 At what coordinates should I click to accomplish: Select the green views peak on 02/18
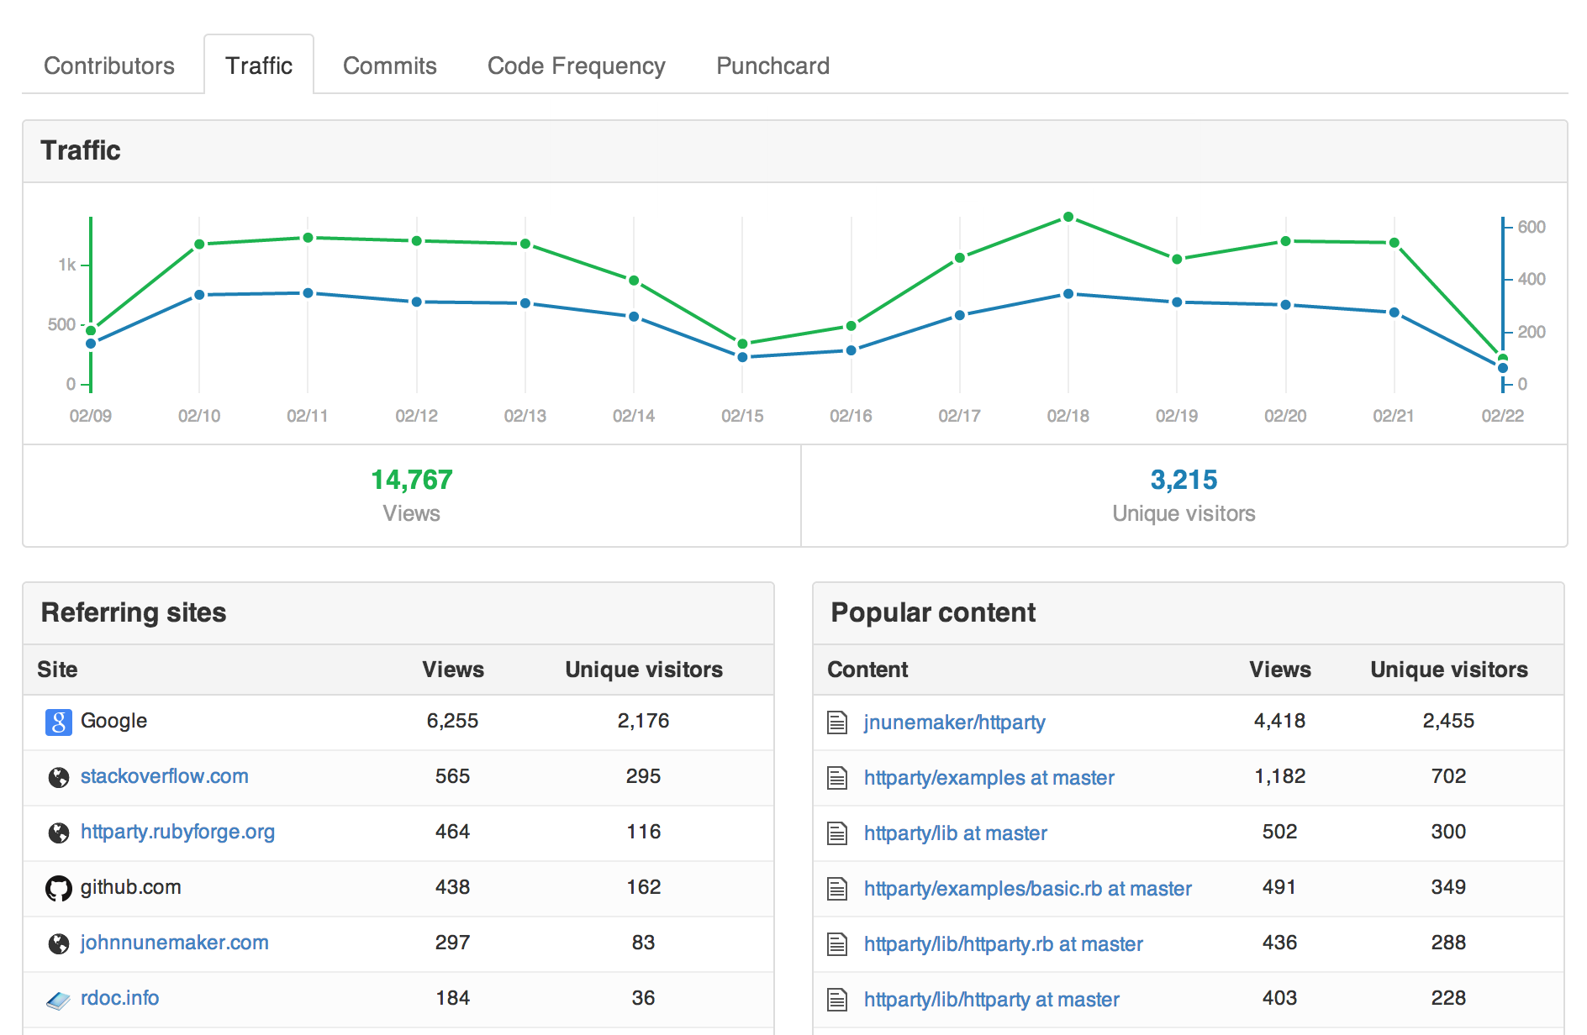pos(1068,218)
